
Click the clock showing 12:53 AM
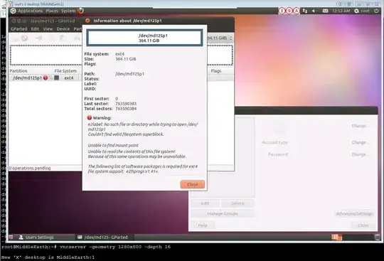tap(341, 11)
